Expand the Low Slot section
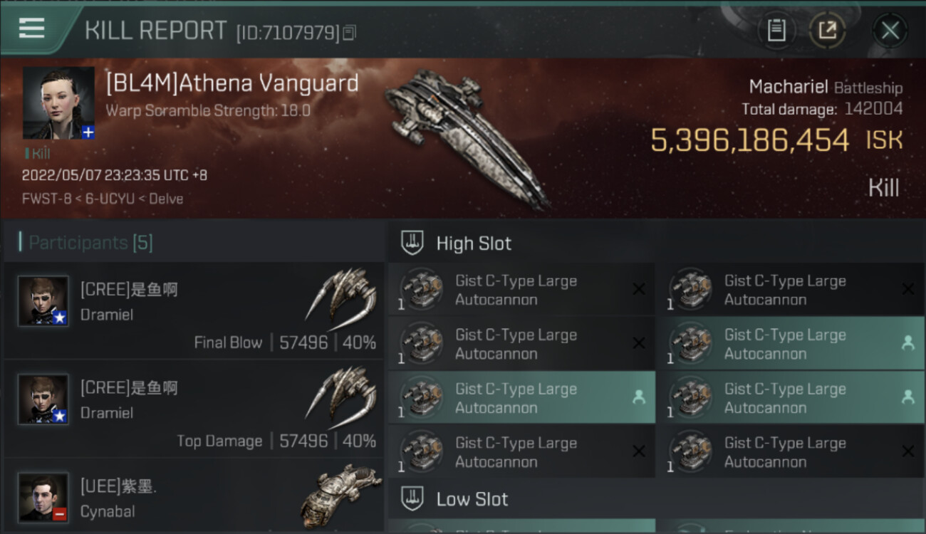Screen dimensions: 926x534 click(x=472, y=499)
